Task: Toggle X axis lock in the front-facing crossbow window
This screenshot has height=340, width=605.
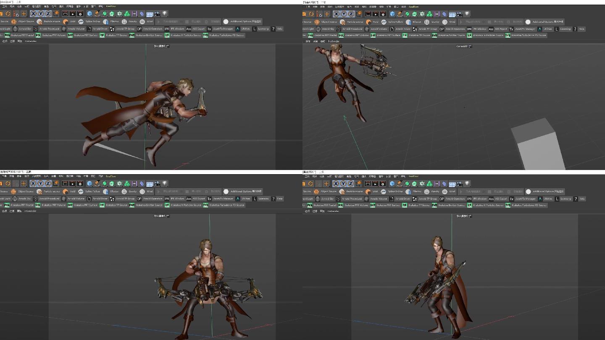Action: pos(34,183)
